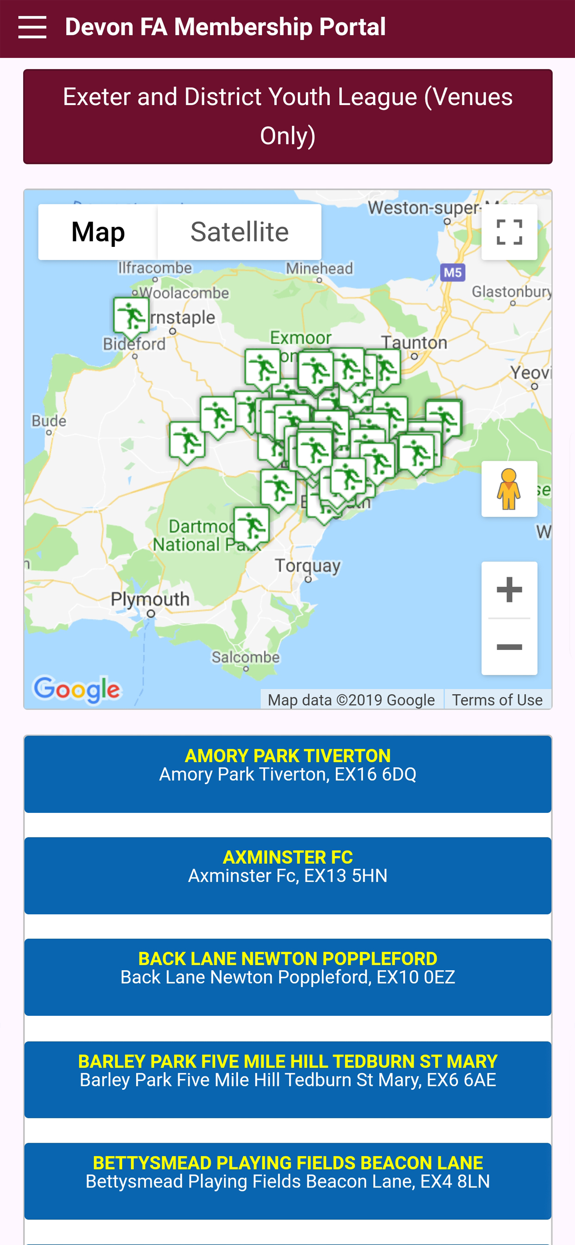Select Amory Park Tiverton venue
The image size is (575, 1245).
(x=288, y=774)
